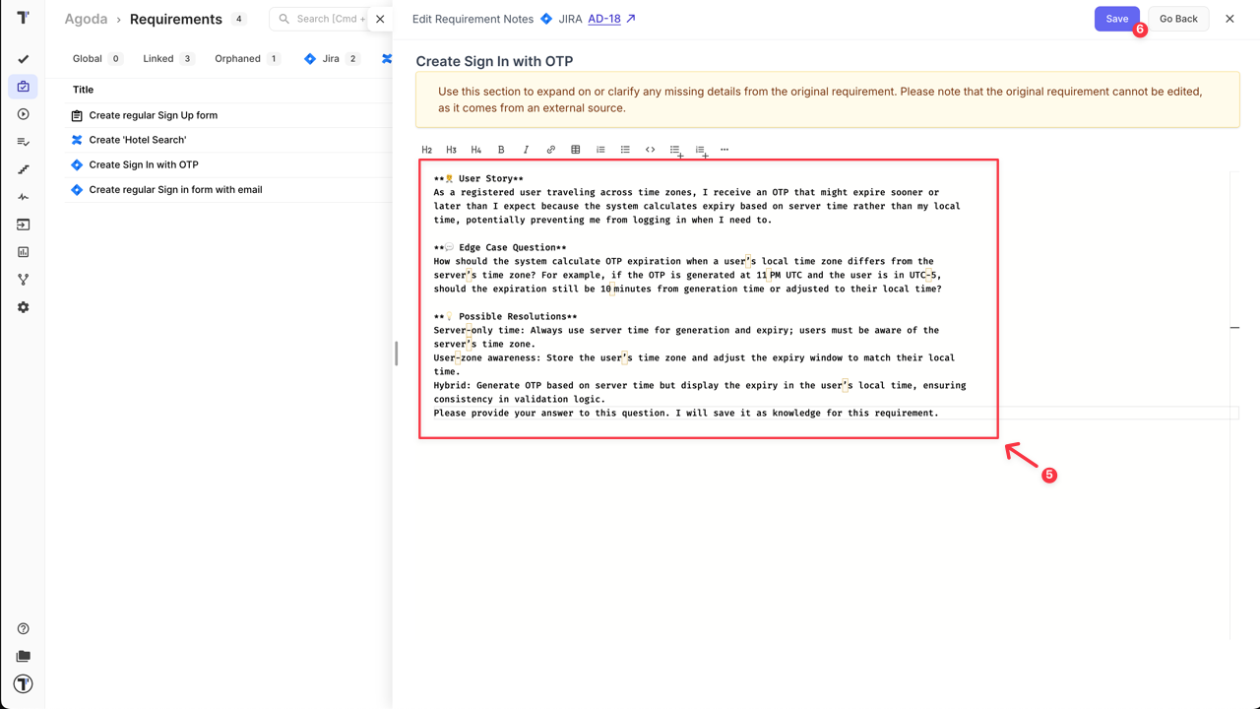1260x709 pixels.
Task: Apply H2 heading to the note text
Action: (426, 149)
